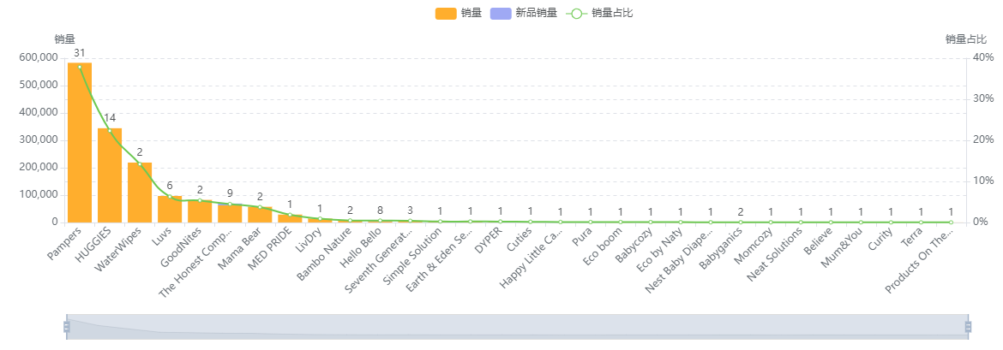1003x350 pixels.
Task: Select the WaterWipes sales bar
Action: pos(140,193)
